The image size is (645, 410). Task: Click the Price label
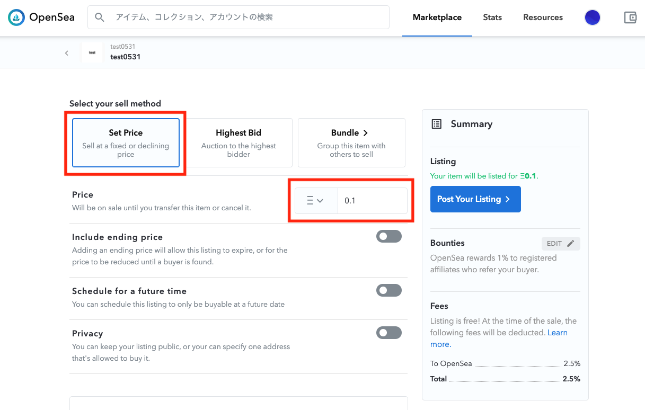(83, 195)
